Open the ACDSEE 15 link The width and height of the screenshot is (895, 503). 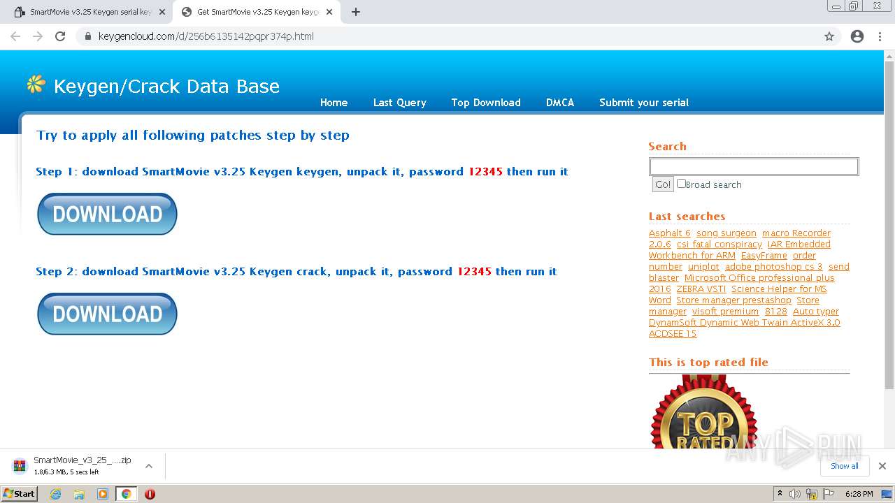tap(673, 334)
